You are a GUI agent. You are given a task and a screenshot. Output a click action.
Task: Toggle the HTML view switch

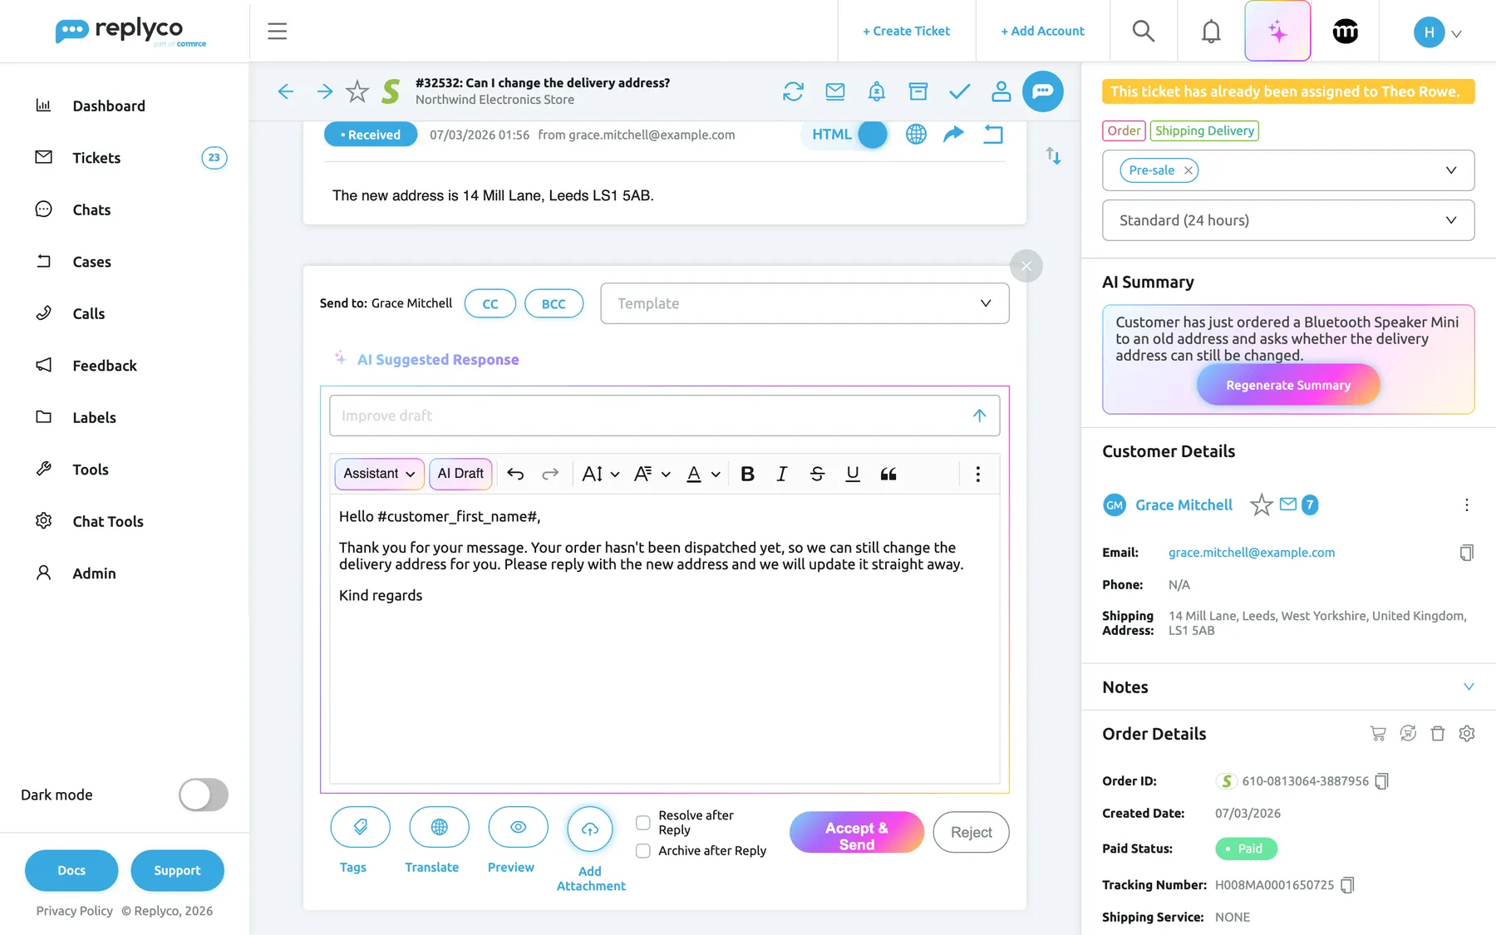[x=871, y=134]
